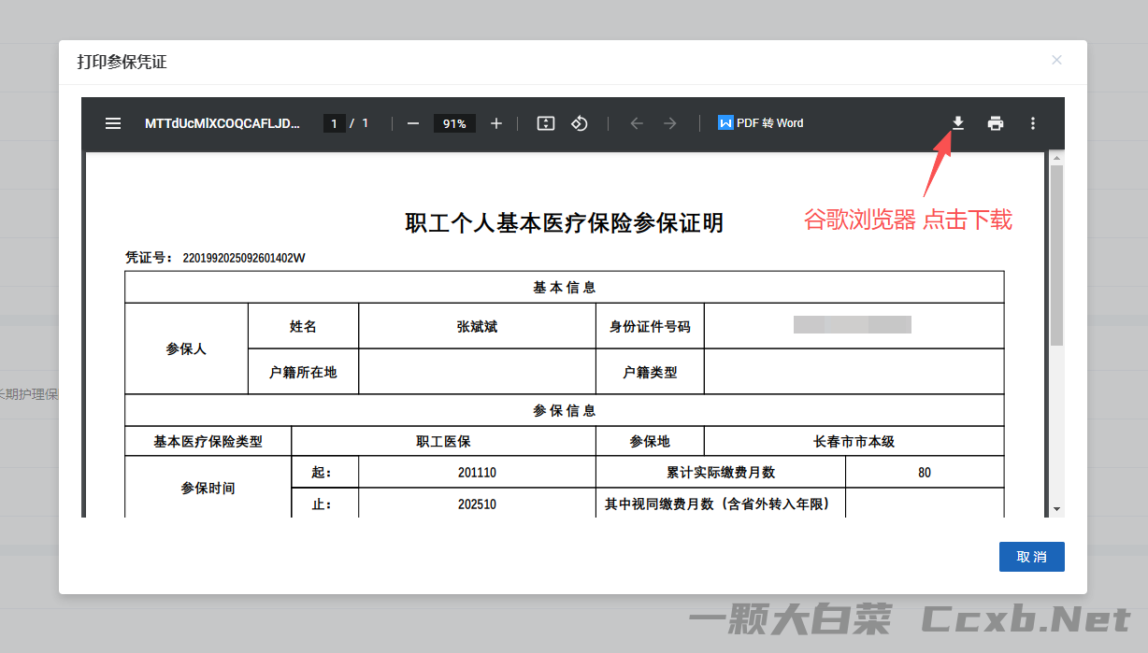This screenshot has width=1148, height=653.
Task: Open the three-dot more actions menu
Action: click(x=1033, y=123)
